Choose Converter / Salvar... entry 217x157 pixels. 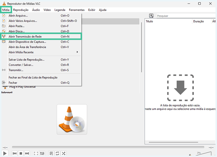click(x=41, y=65)
